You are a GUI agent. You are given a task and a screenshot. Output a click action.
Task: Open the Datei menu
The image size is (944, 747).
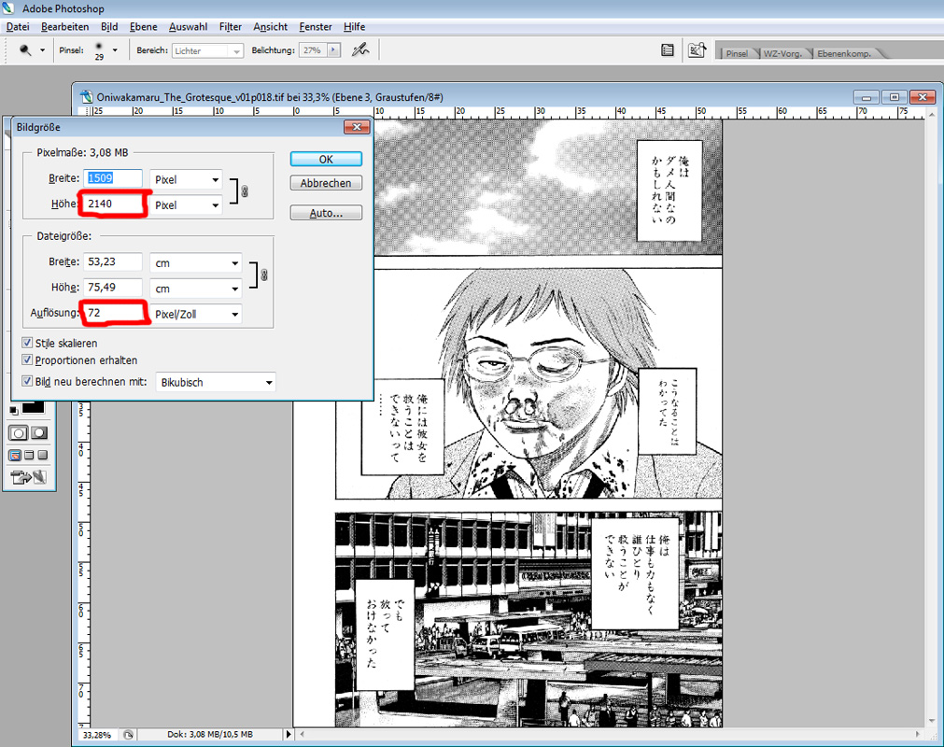(18, 26)
